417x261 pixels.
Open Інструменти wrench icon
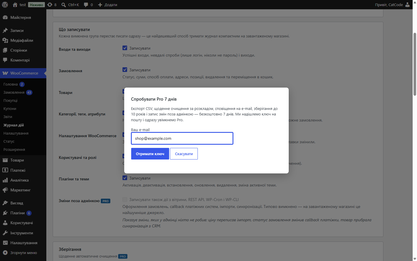(x=5, y=233)
